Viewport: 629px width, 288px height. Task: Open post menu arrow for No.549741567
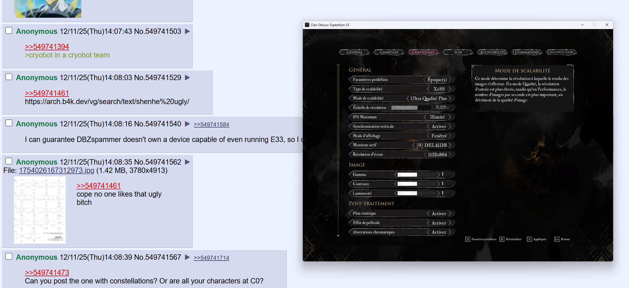click(x=187, y=257)
